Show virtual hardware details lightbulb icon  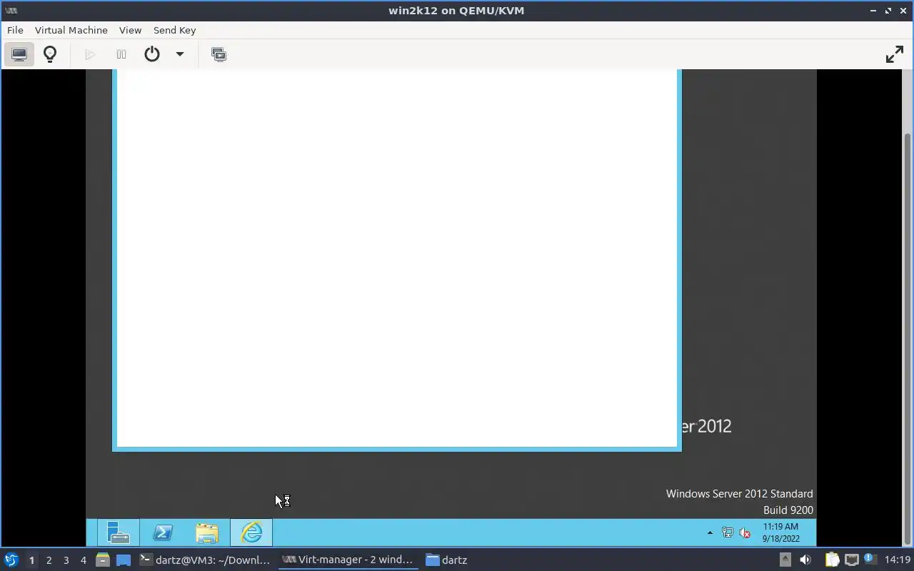(50, 54)
